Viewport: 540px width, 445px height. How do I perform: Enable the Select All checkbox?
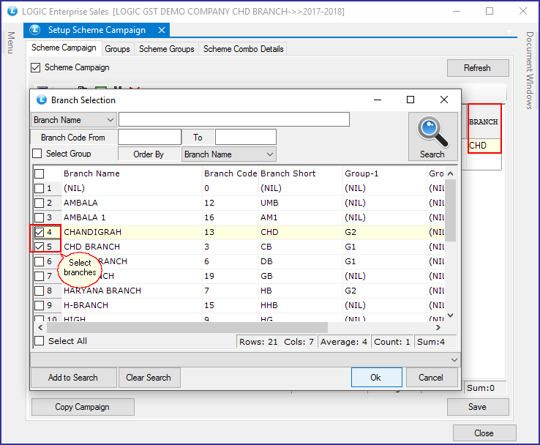tap(40, 341)
